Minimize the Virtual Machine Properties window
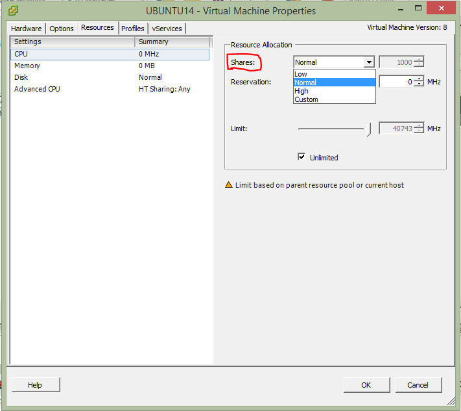The image size is (461, 411). pyautogui.click(x=400, y=10)
